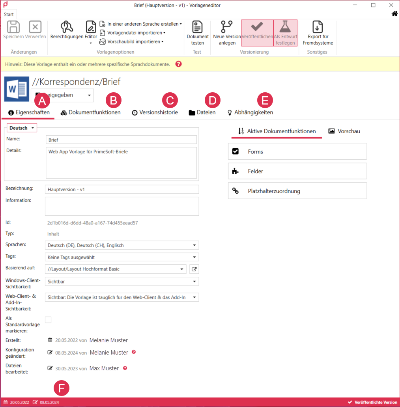Viewport: 400px width, 407px height.
Task: Open the Deutsch language selector
Action: click(22, 128)
